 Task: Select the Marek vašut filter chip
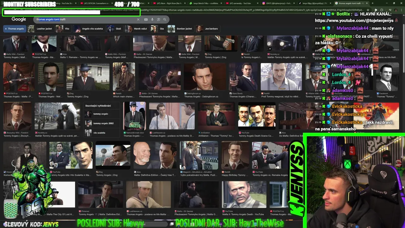point(136,29)
